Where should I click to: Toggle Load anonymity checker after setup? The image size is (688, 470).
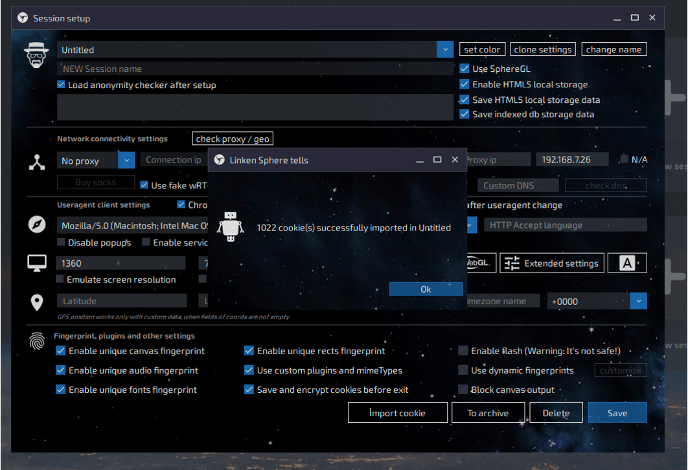point(61,85)
